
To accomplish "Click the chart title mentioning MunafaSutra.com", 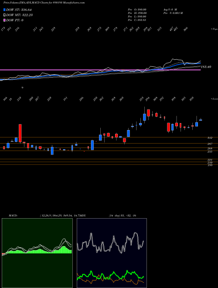I will 44,3.
